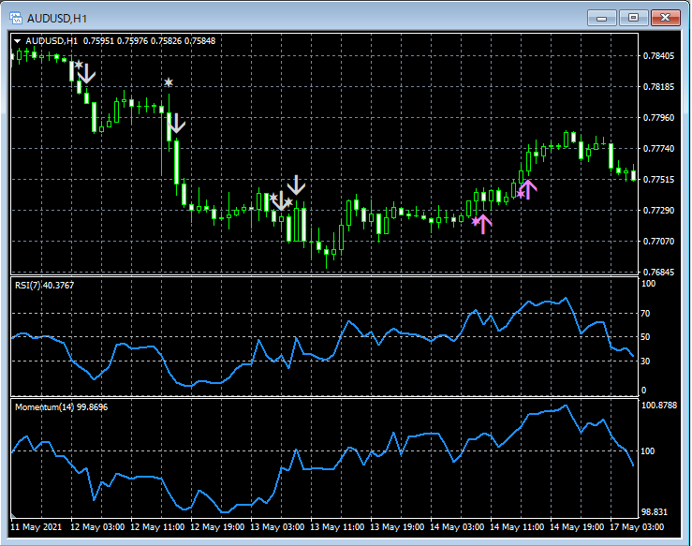The image size is (692, 546).
Task: Click the 13 May 19:00 time label
Action: pyautogui.click(x=397, y=527)
